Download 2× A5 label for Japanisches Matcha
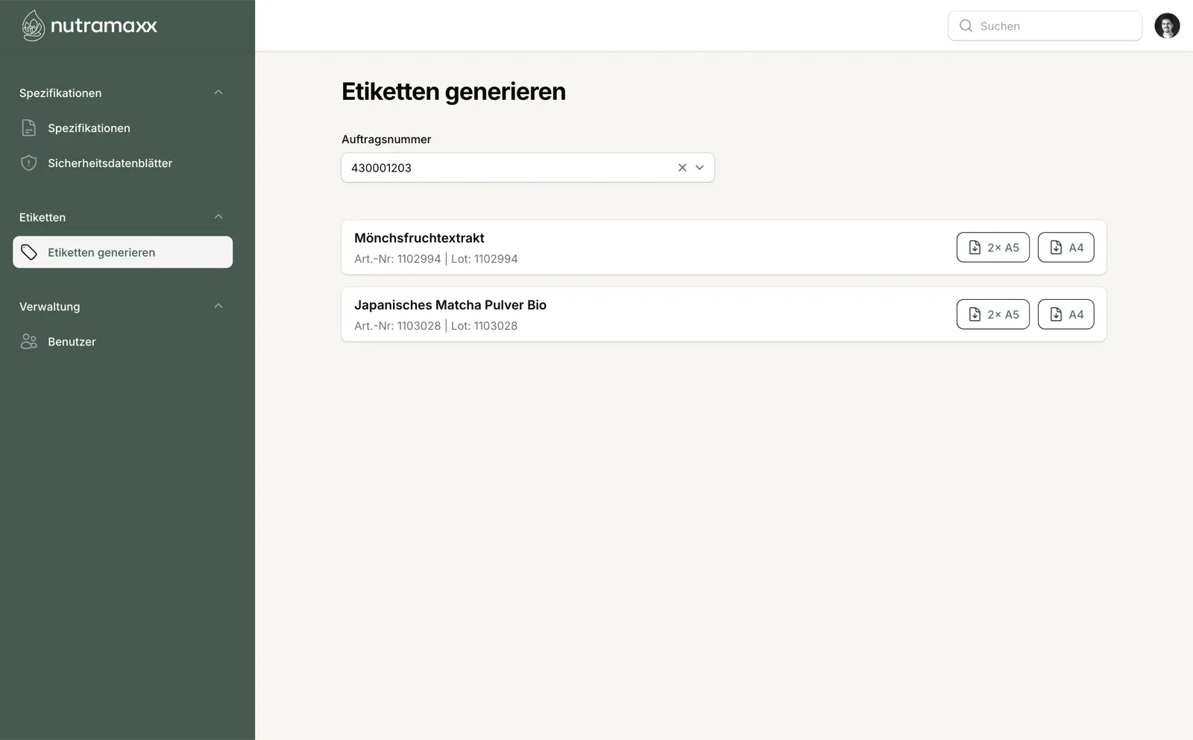 [x=992, y=315]
